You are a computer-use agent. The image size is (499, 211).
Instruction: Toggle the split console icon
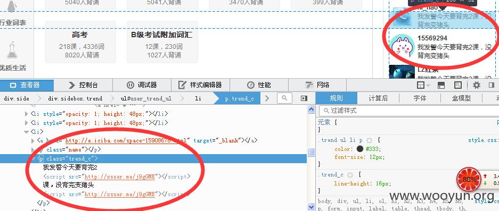click(x=441, y=85)
